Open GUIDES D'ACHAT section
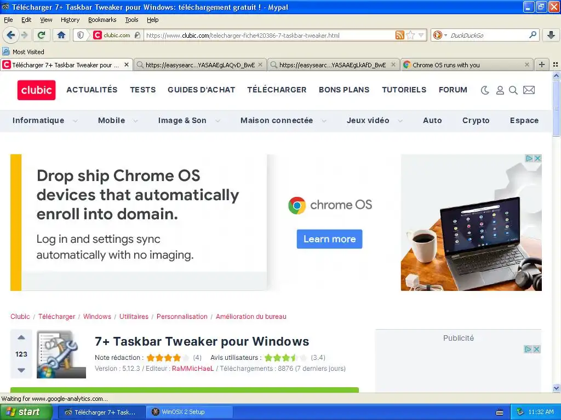 (x=202, y=90)
